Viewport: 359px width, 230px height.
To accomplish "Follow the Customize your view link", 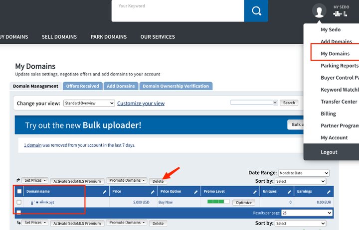I will [x=141, y=104].
